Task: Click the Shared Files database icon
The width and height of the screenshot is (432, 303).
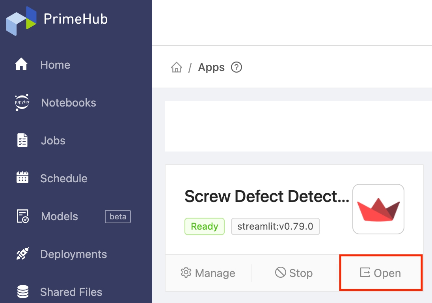Action: point(23,292)
